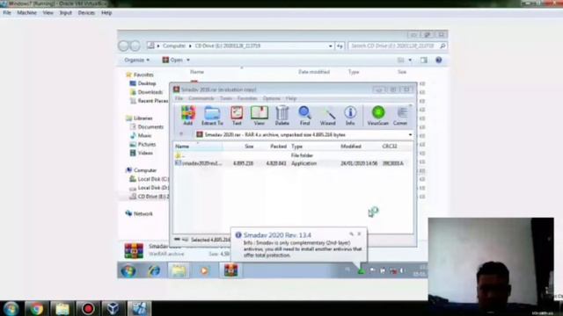The width and height of the screenshot is (563, 316).
Task: Open WinRAR Favorites menu
Action: (247, 98)
